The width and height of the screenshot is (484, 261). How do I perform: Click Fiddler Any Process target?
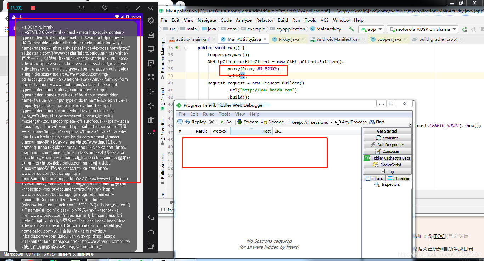pos(351,122)
